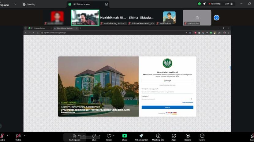Click the green encryption shield icon
Screen dimensions: 254x142
(200, 4)
